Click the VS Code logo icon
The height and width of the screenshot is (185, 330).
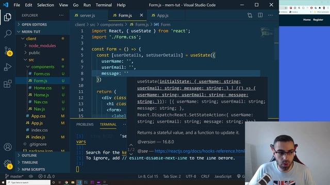6,5
